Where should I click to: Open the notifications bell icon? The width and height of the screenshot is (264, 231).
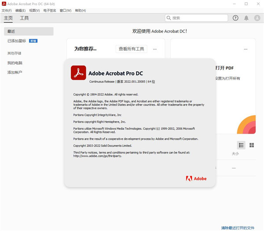point(246,18)
